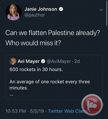The width and height of the screenshot is (108, 119).
Task: Open the @jjauthor handle
Action: pos(35,15)
